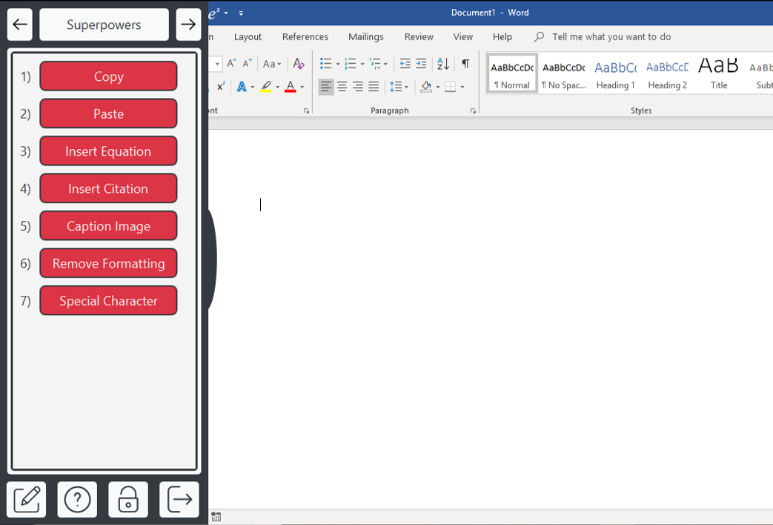Screen dimensions: 773x525
Task: Go to previous panel with left arrow
Action: (20, 24)
